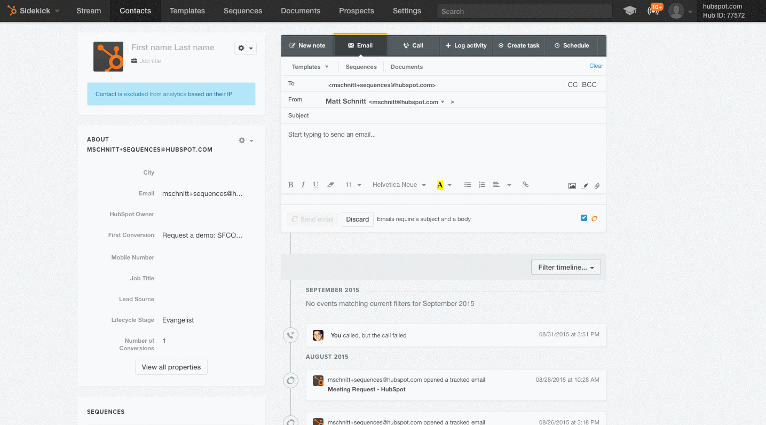
Task: Click the graduation cap academy icon
Action: [x=630, y=11]
